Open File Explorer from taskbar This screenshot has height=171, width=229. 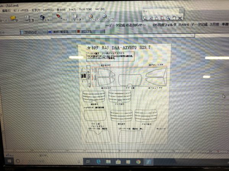click(x=108, y=162)
